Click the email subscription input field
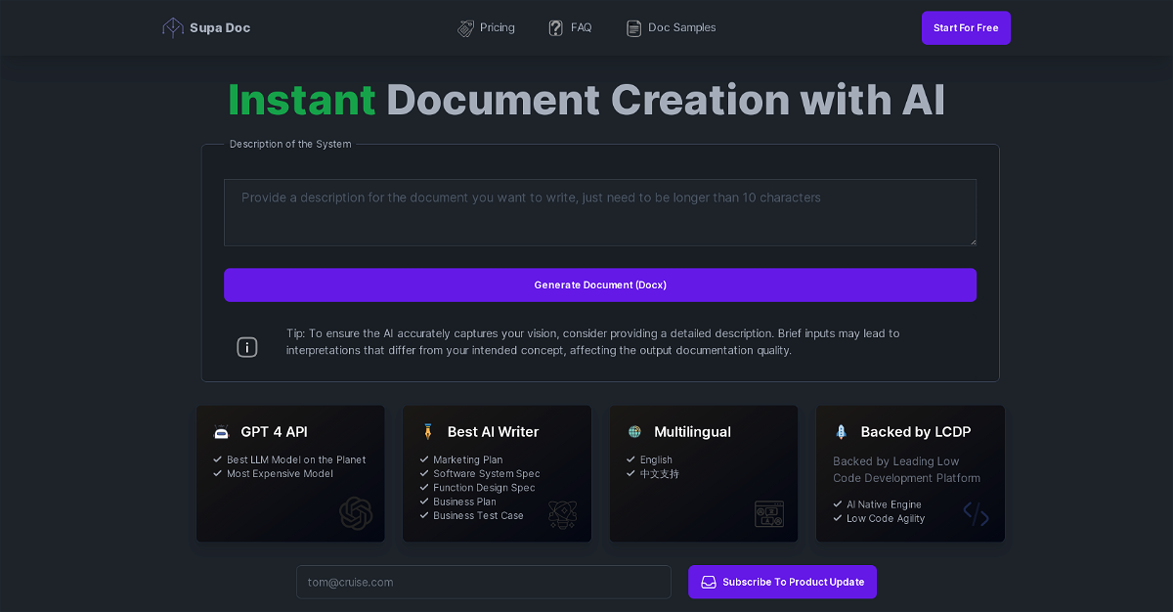This screenshot has height=612, width=1173. (x=484, y=582)
